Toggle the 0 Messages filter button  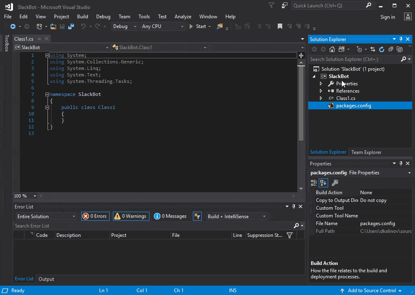click(170, 216)
